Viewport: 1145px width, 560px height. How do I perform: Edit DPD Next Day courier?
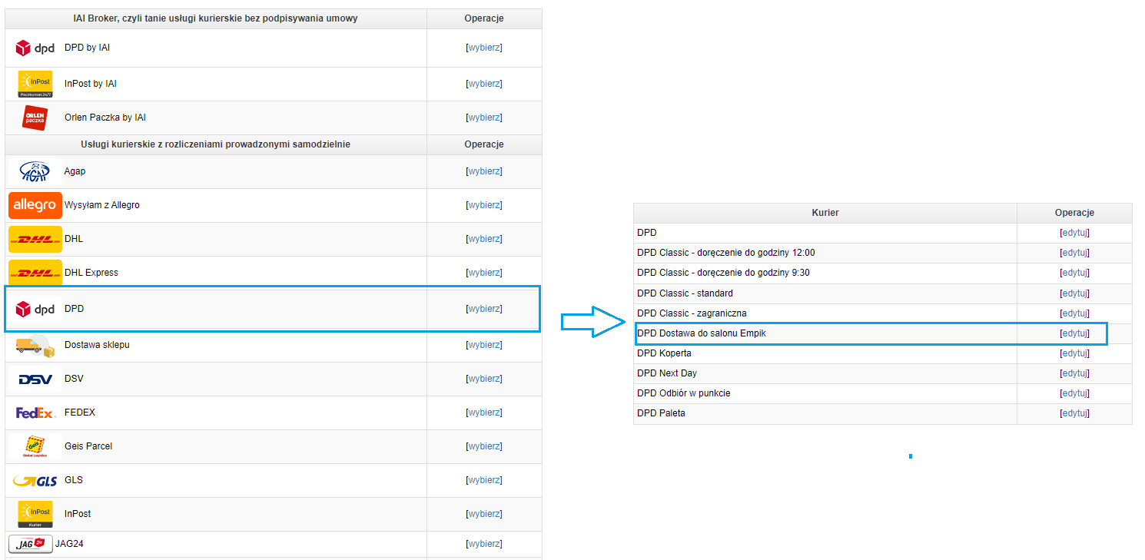click(1074, 373)
